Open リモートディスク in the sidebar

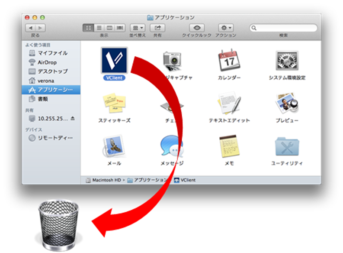51,138
